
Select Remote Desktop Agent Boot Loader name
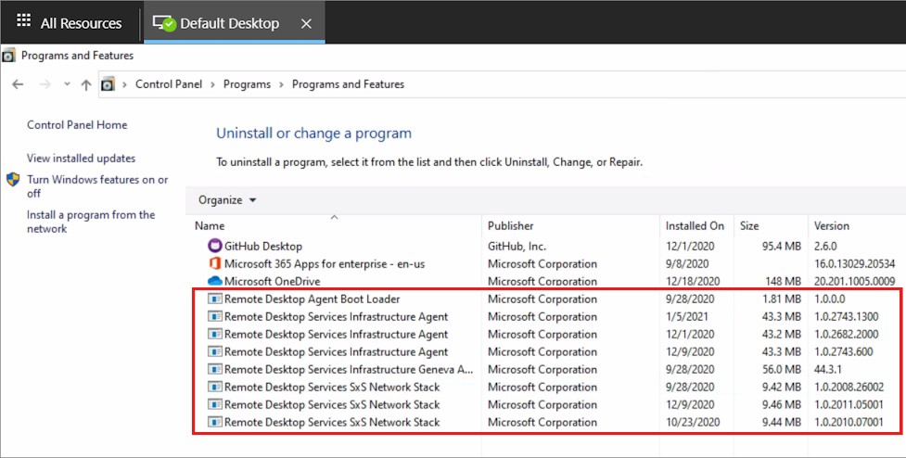coord(312,299)
